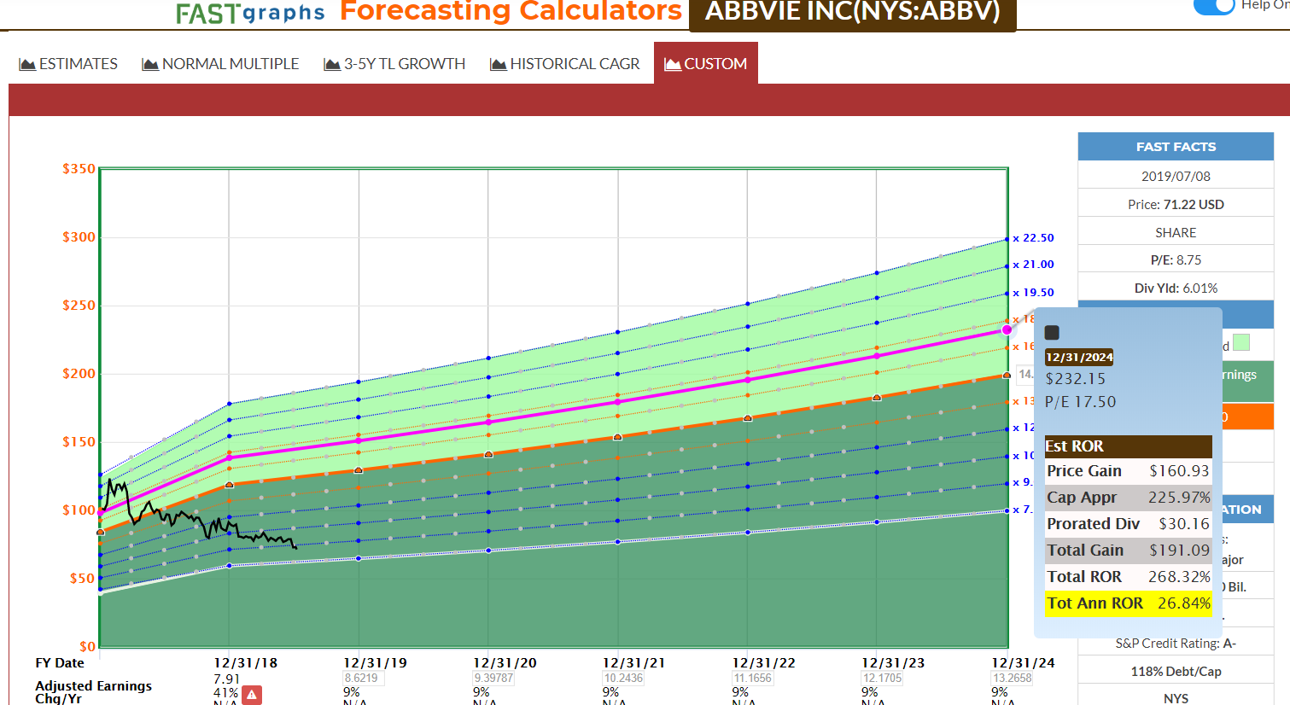Toggle the Help On switch
The width and height of the screenshot is (1290, 705).
(1214, 6)
